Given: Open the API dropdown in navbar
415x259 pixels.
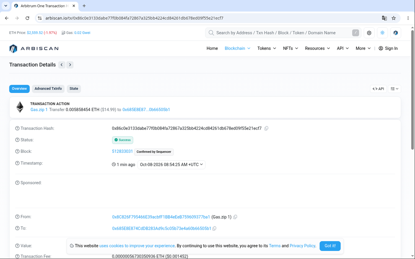Looking at the screenshot, I should pyautogui.click(x=343, y=48).
